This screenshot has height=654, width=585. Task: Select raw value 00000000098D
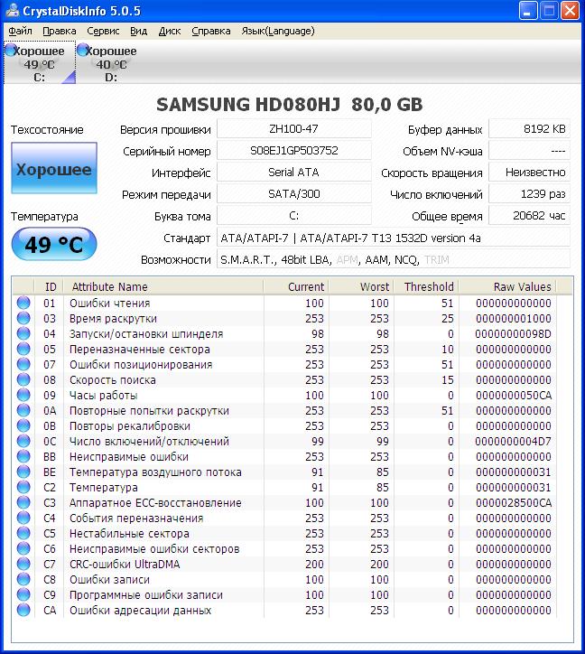click(514, 334)
